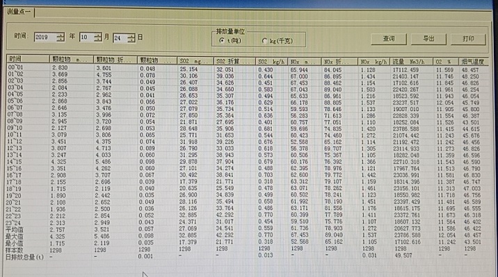
Task: Decrease the day value with down arrow
Action: click(131, 40)
